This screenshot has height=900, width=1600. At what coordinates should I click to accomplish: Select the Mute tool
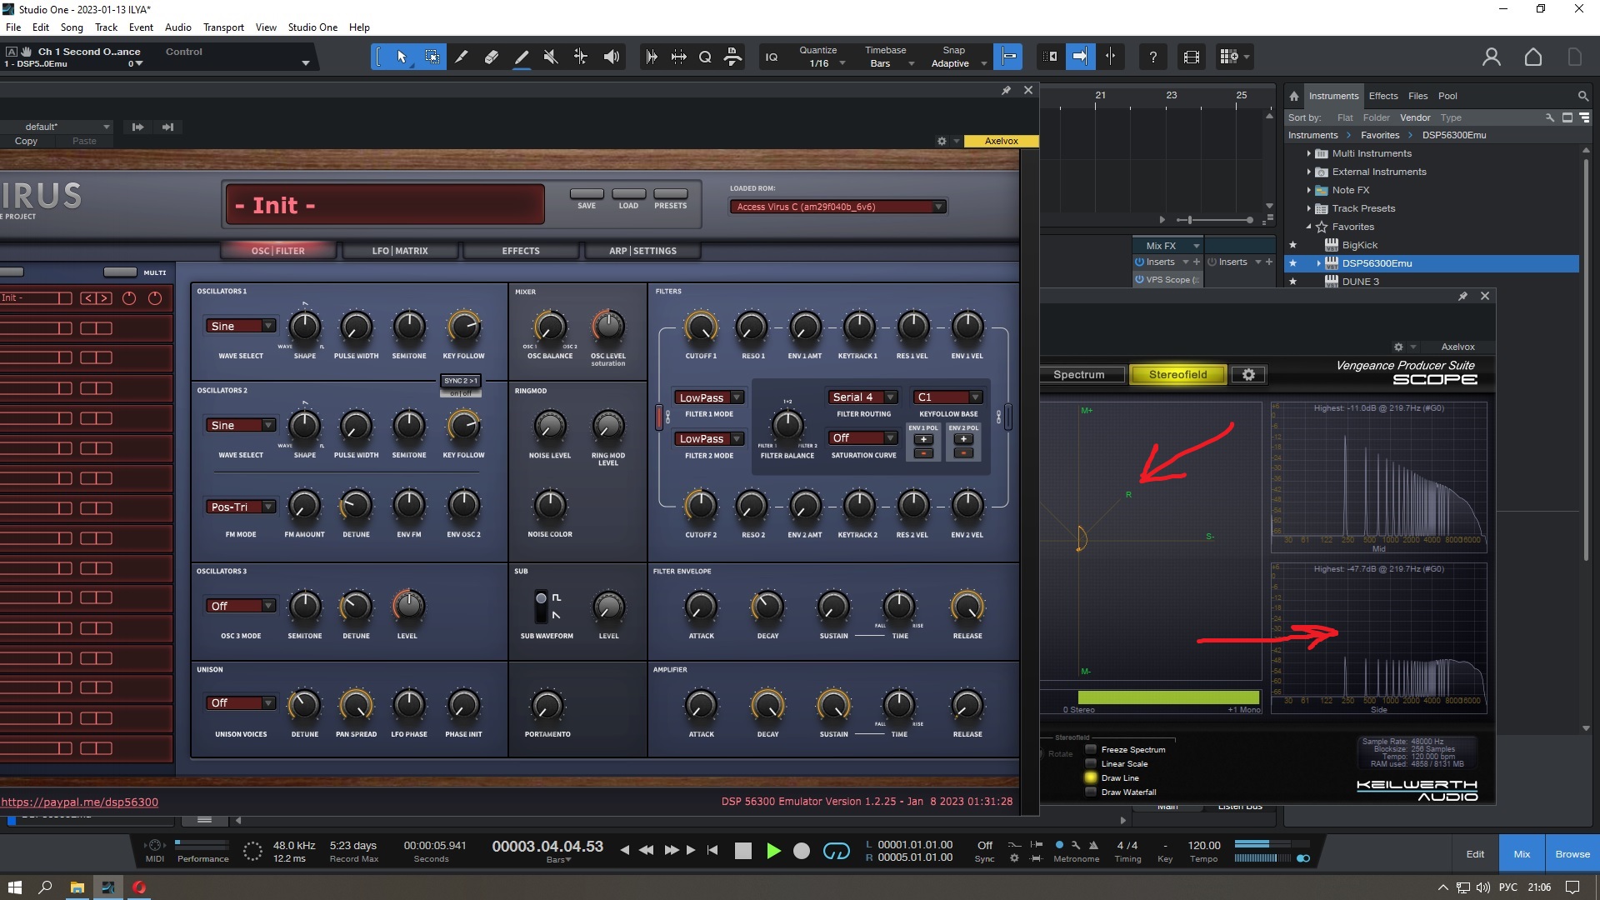(551, 57)
